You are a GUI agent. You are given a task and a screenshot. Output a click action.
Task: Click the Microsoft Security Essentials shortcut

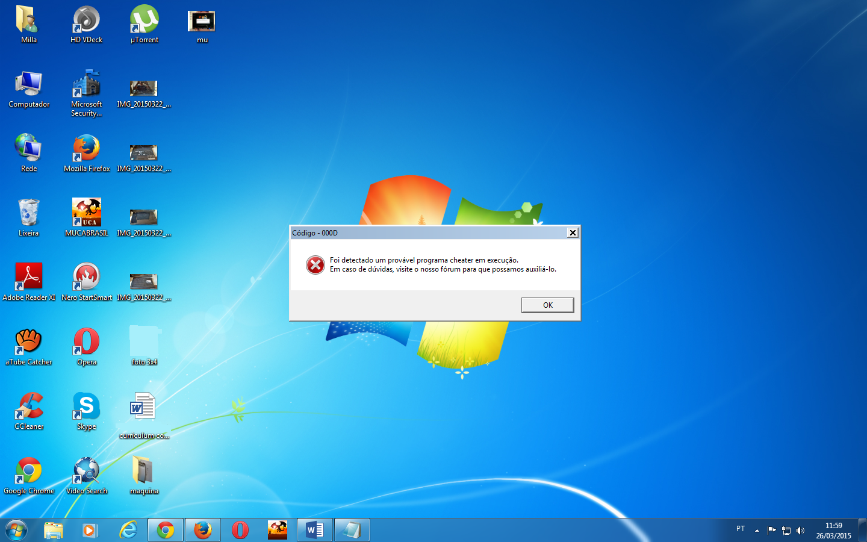tap(87, 85)
